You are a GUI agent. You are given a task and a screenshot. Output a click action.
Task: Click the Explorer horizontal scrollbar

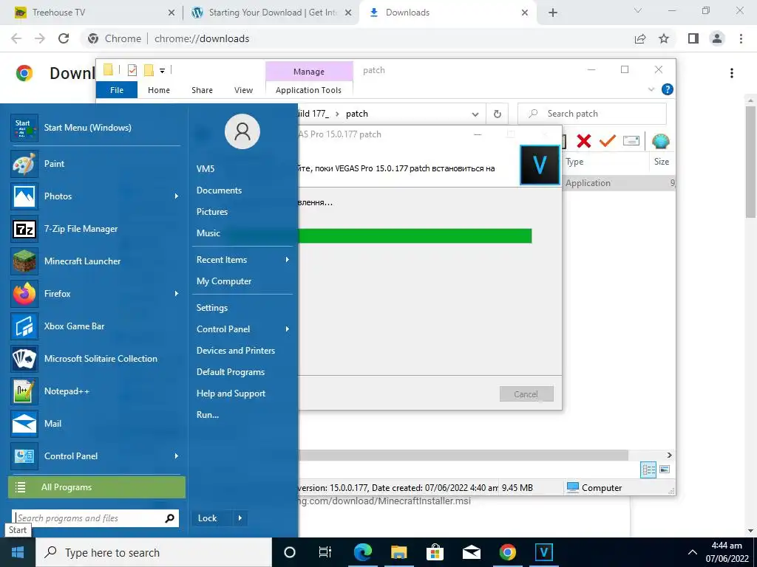click(x=464, y=455)
